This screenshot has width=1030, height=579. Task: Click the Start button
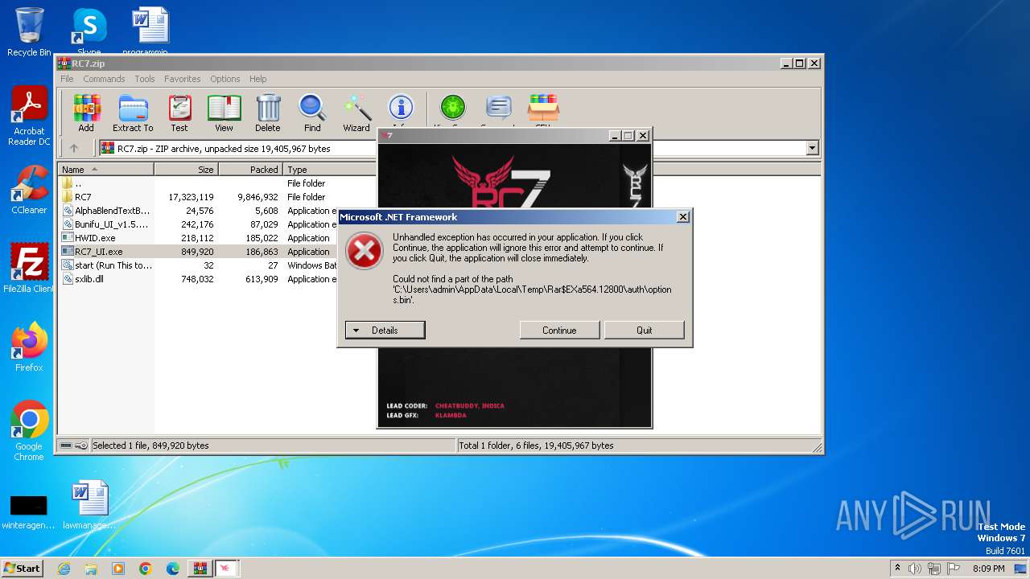tap(22, 568)
